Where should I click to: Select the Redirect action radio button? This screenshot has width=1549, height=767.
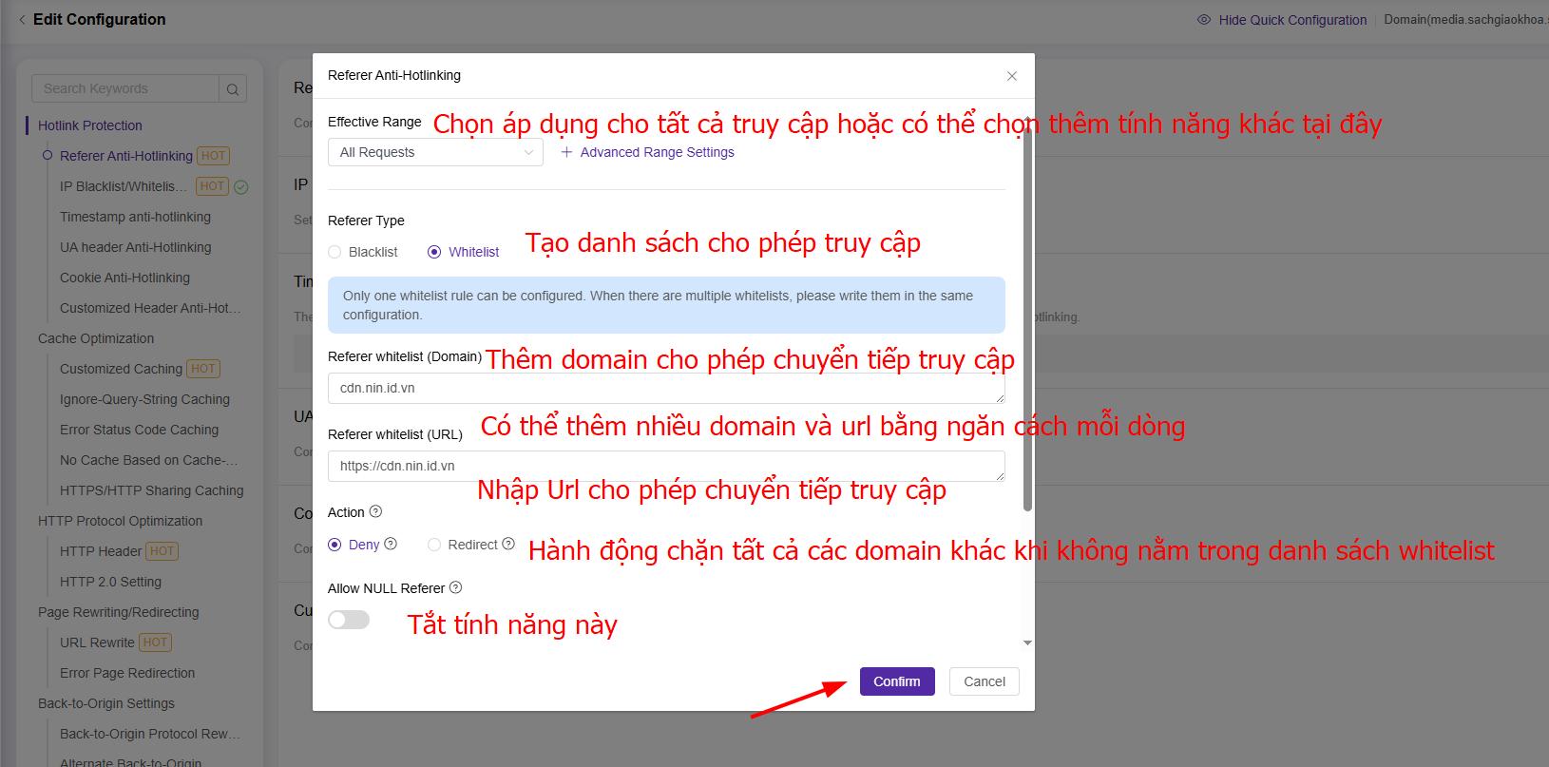click(x=434, y=545)
